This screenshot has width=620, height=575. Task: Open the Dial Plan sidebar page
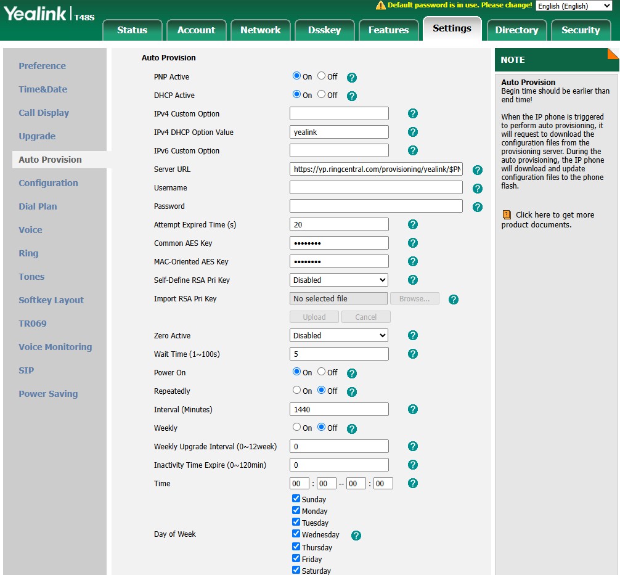point(38,206)
